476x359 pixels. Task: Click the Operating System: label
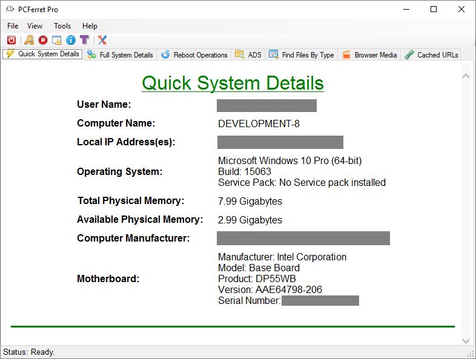(120, 171)
